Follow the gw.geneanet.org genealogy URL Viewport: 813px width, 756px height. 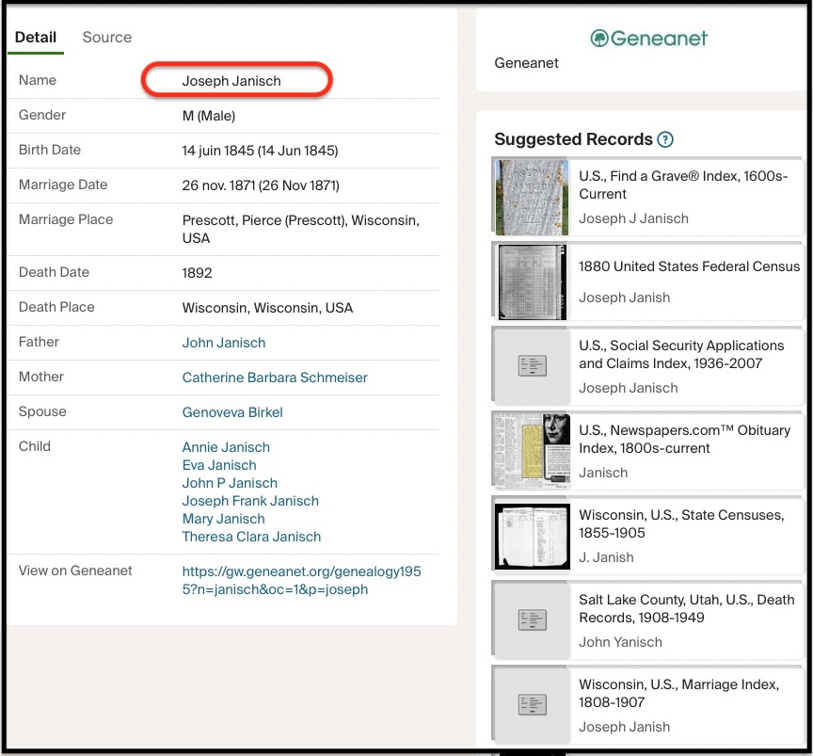[x=301, y=581]
